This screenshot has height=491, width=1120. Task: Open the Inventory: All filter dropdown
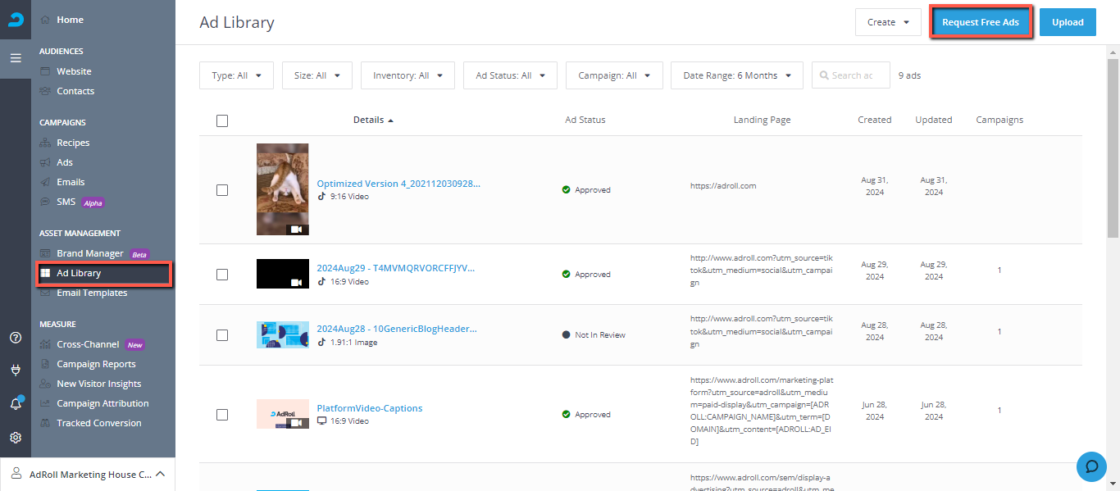tap(407, 75)
